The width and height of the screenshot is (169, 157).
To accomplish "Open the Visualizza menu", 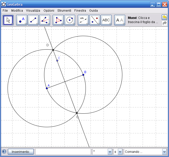I will point(33,11).
